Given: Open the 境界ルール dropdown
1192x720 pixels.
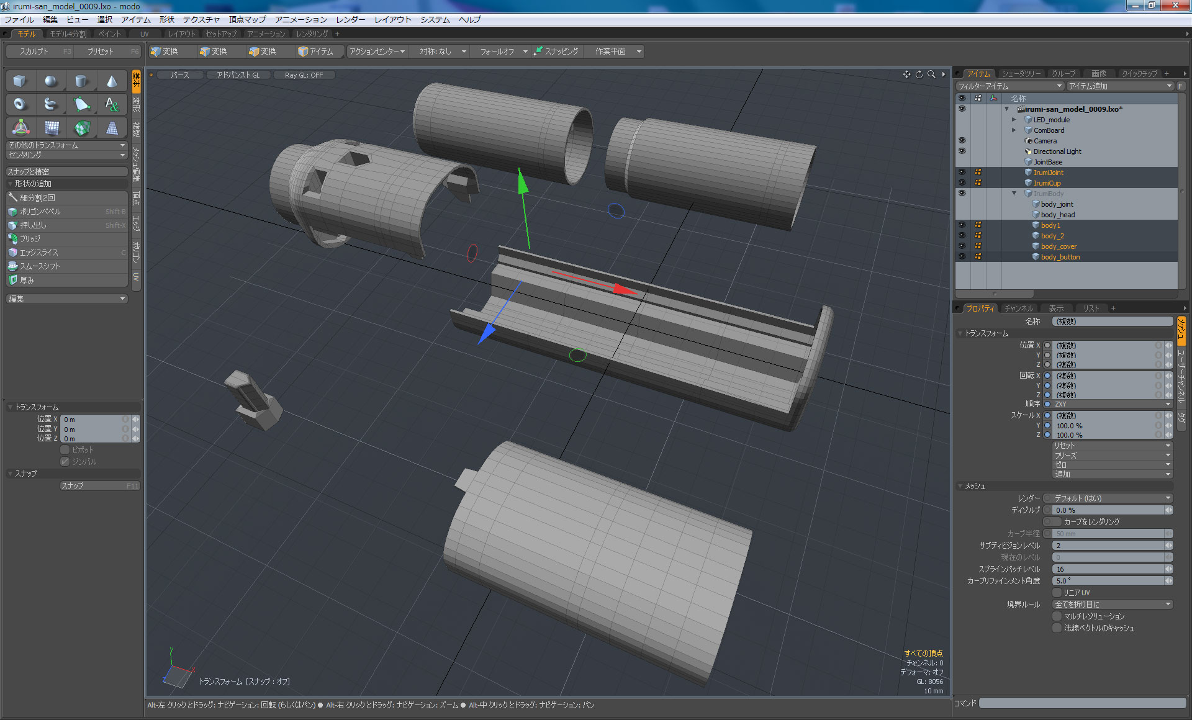Looking at the screenshot, I should coord(1112,605).
